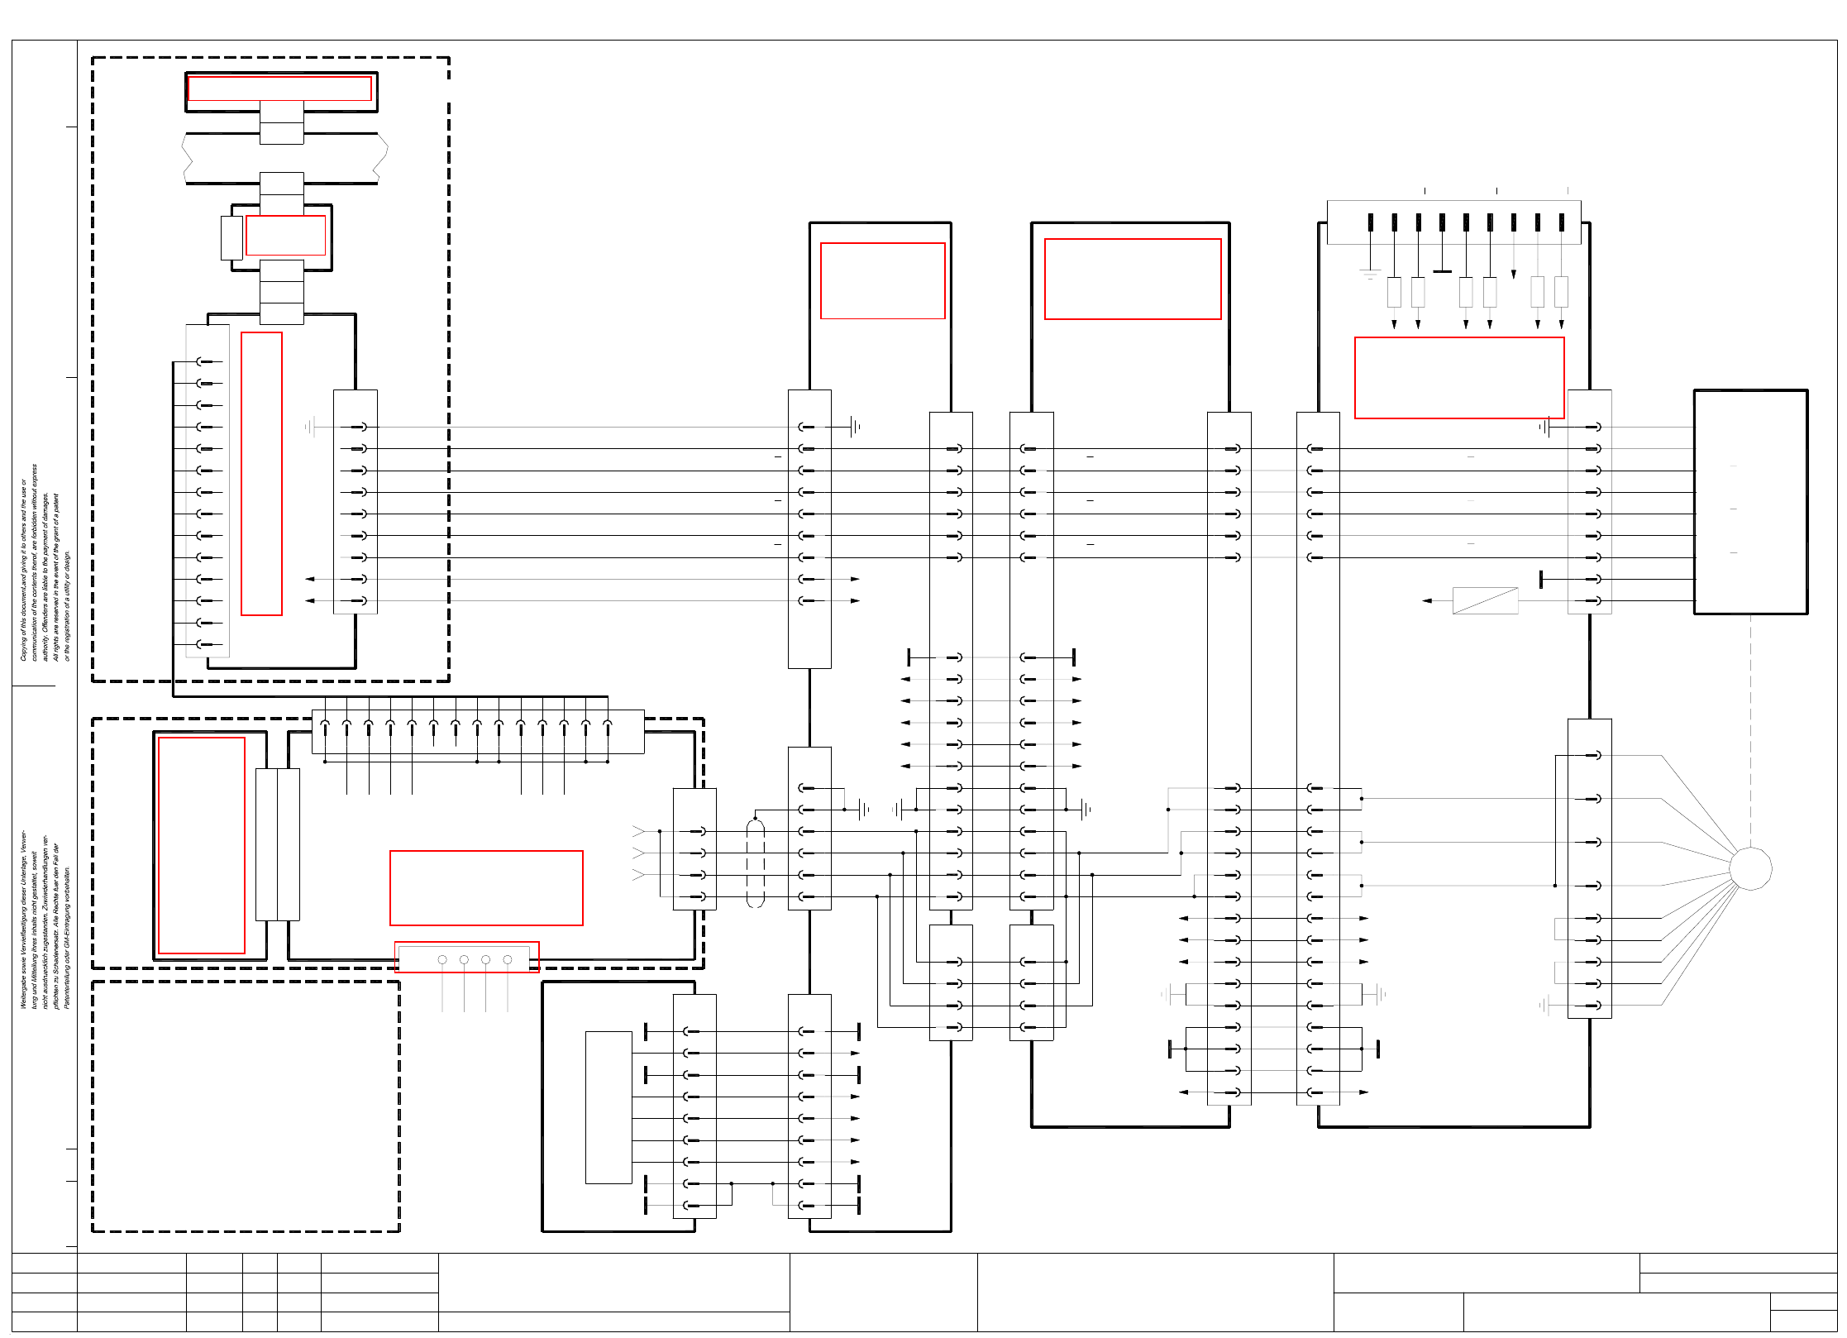Select the red rectangle above four-circle terminal
Viewport: 1847px width, 1338px height.
[x=486, y=887]
